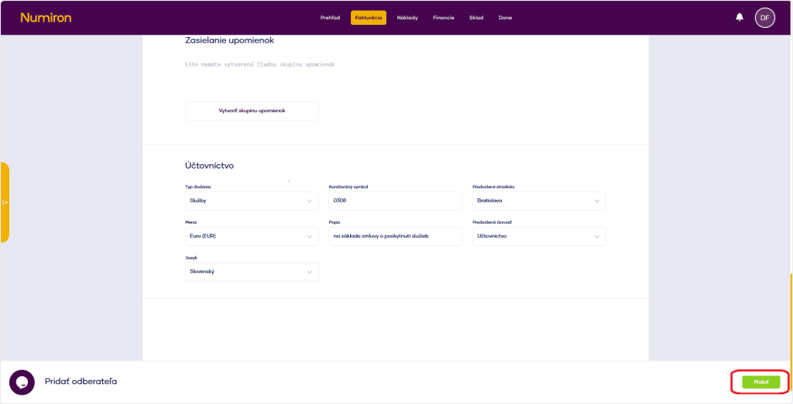Select the Fakturácia menu item
The image size is (793, 404).
(x=368, y=18)
